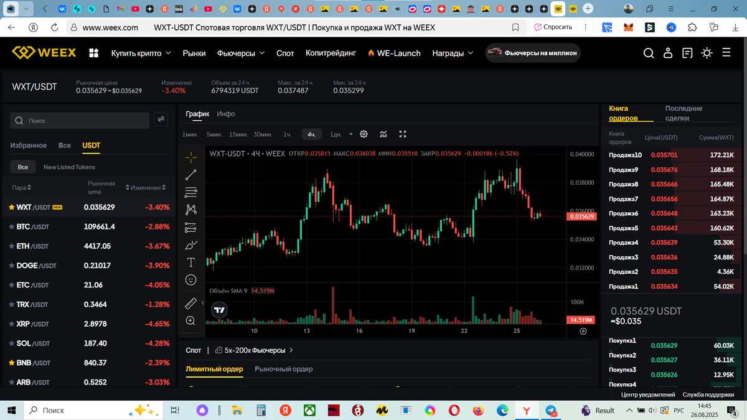Select the Избранное pairs tab
Viewport: 747px width, 420px height.
(28, 145)
